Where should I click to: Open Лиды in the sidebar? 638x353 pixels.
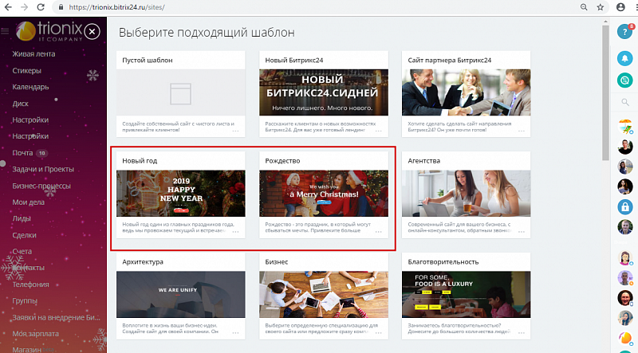pos(22,218)
